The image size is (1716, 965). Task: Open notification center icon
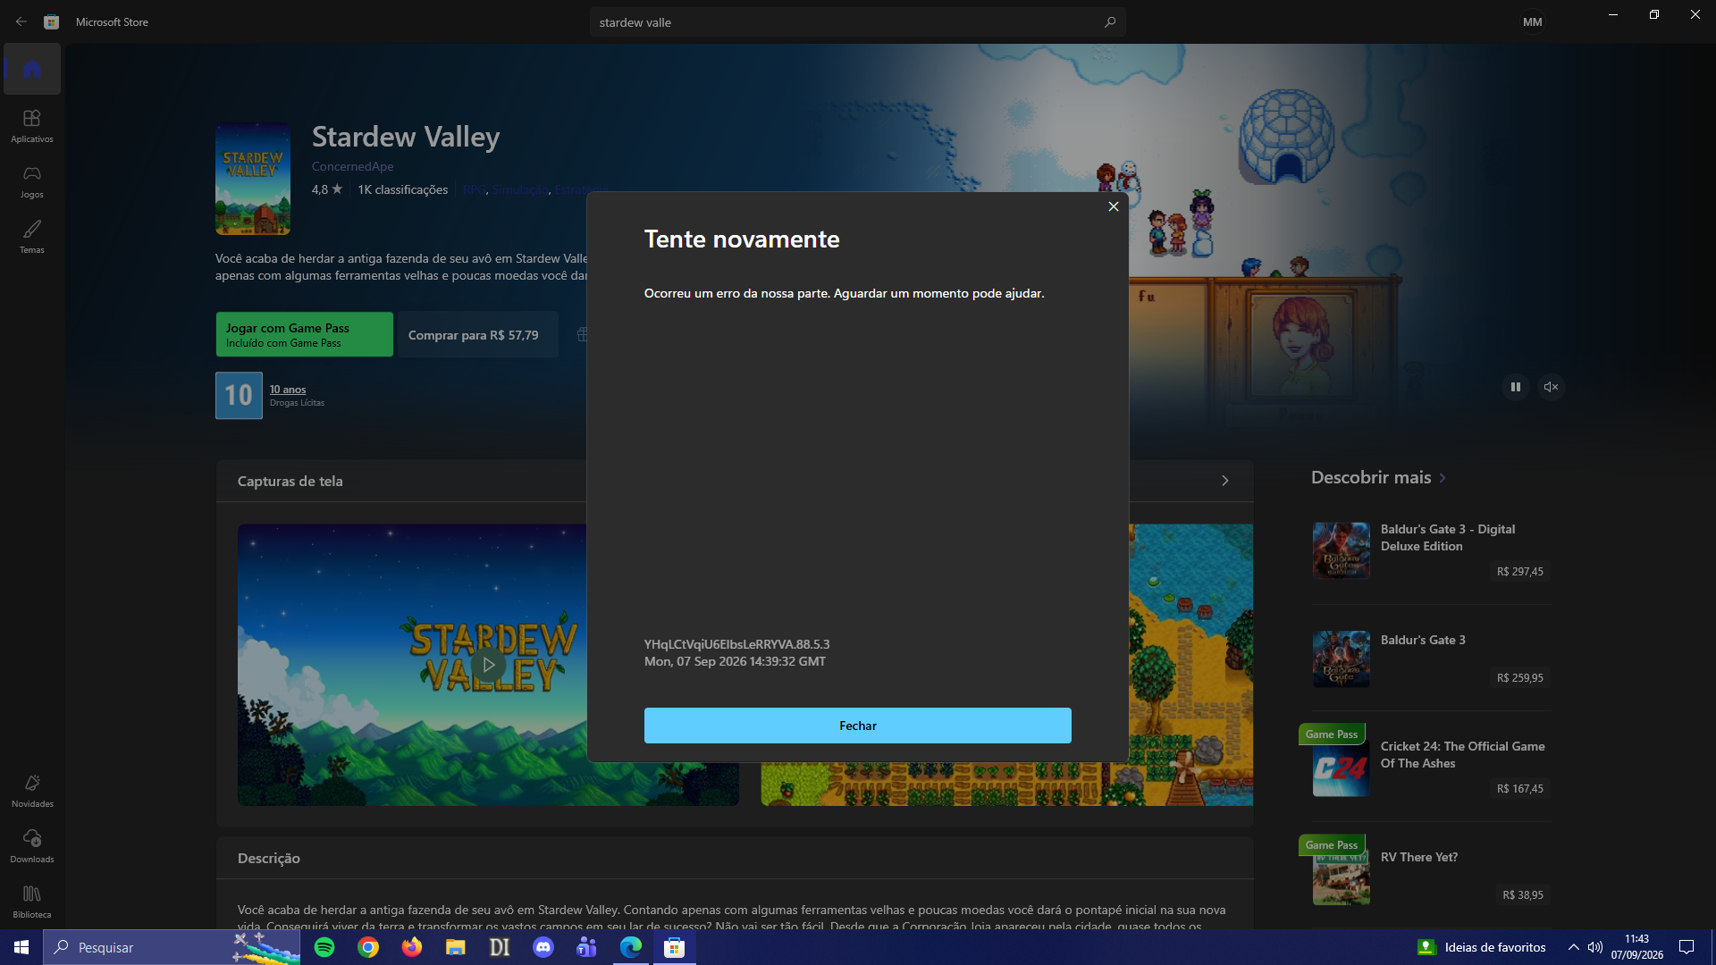pyautogui.click(x=1687, y=947)
